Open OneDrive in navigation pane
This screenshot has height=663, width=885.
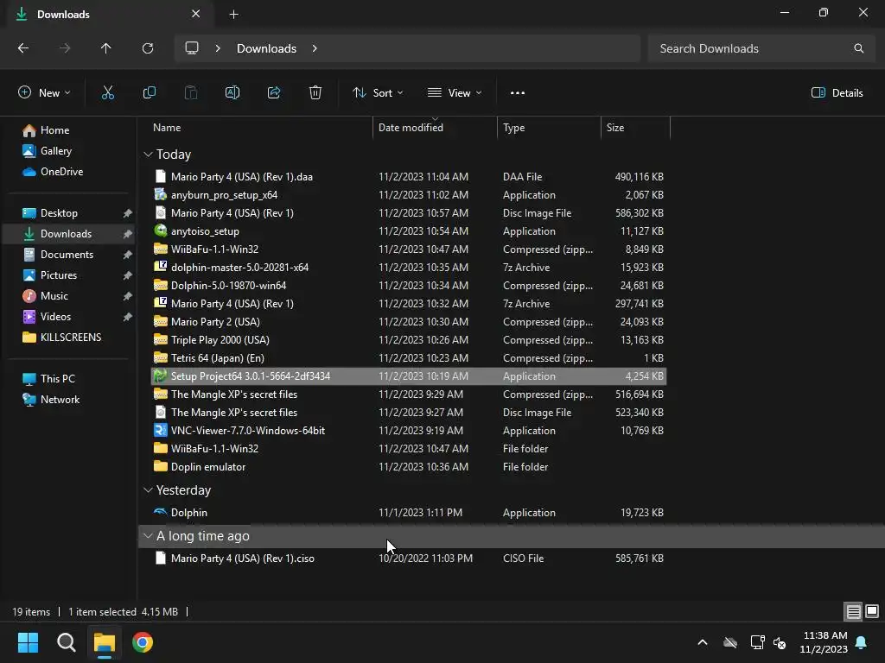[x=61, y=172]
